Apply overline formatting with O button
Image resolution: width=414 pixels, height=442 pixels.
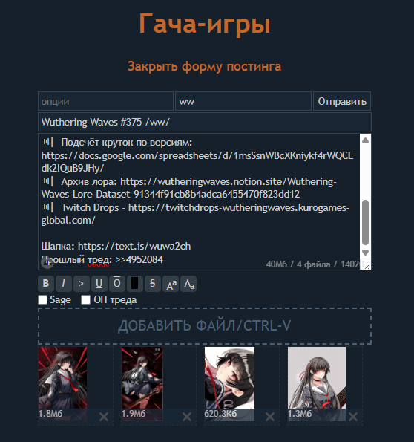tap(117, 283)
